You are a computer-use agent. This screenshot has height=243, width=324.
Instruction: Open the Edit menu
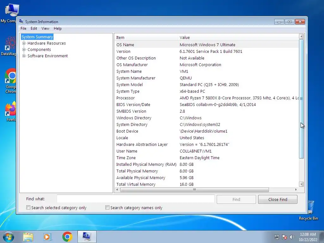tap(34, 28)
